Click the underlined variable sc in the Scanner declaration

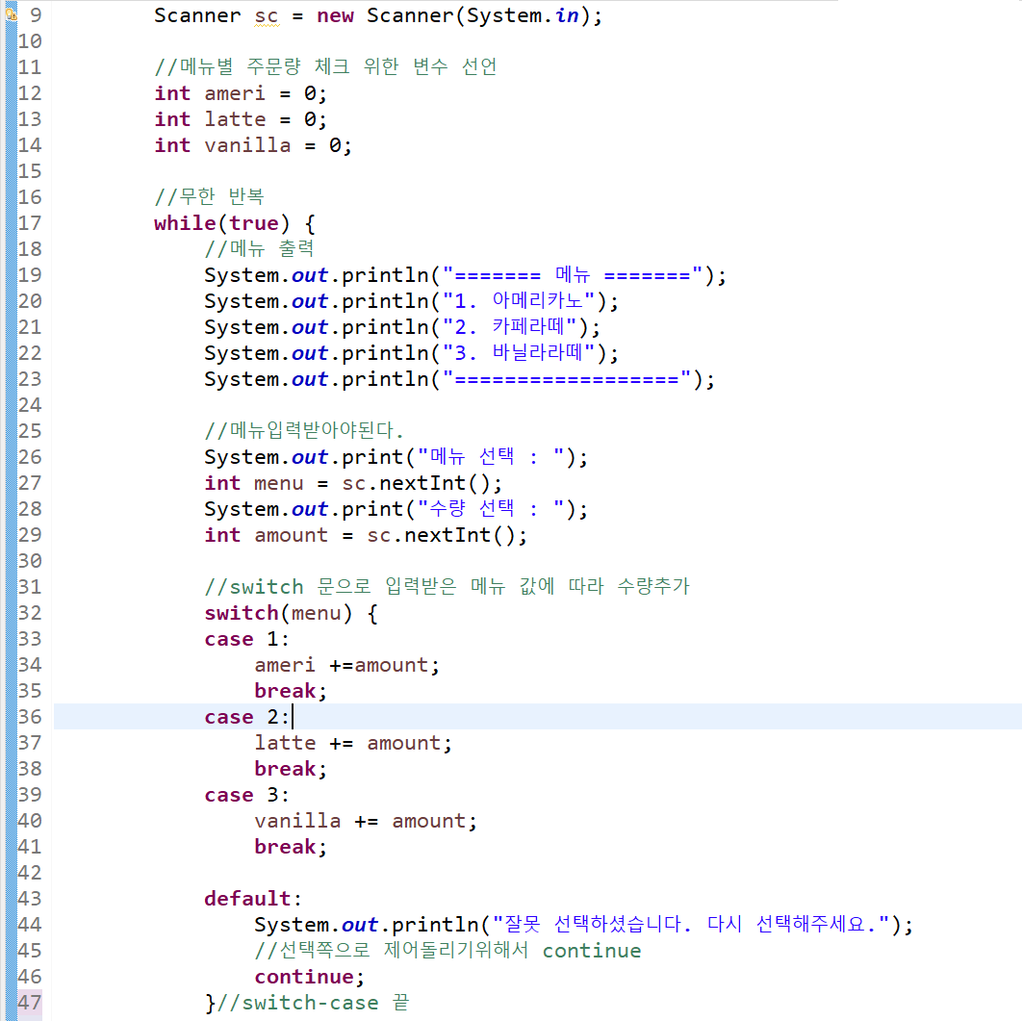click(x=266, y=15)
